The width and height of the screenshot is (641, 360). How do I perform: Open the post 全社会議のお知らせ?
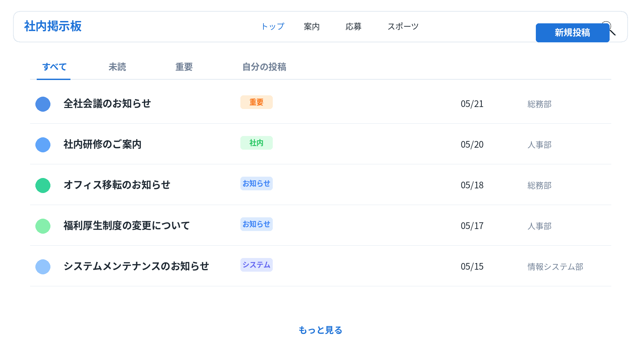pos(107,104)
